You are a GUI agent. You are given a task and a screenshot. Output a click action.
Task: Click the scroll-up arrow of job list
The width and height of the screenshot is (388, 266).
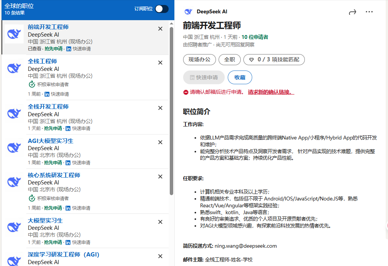(x=171, y=24)
